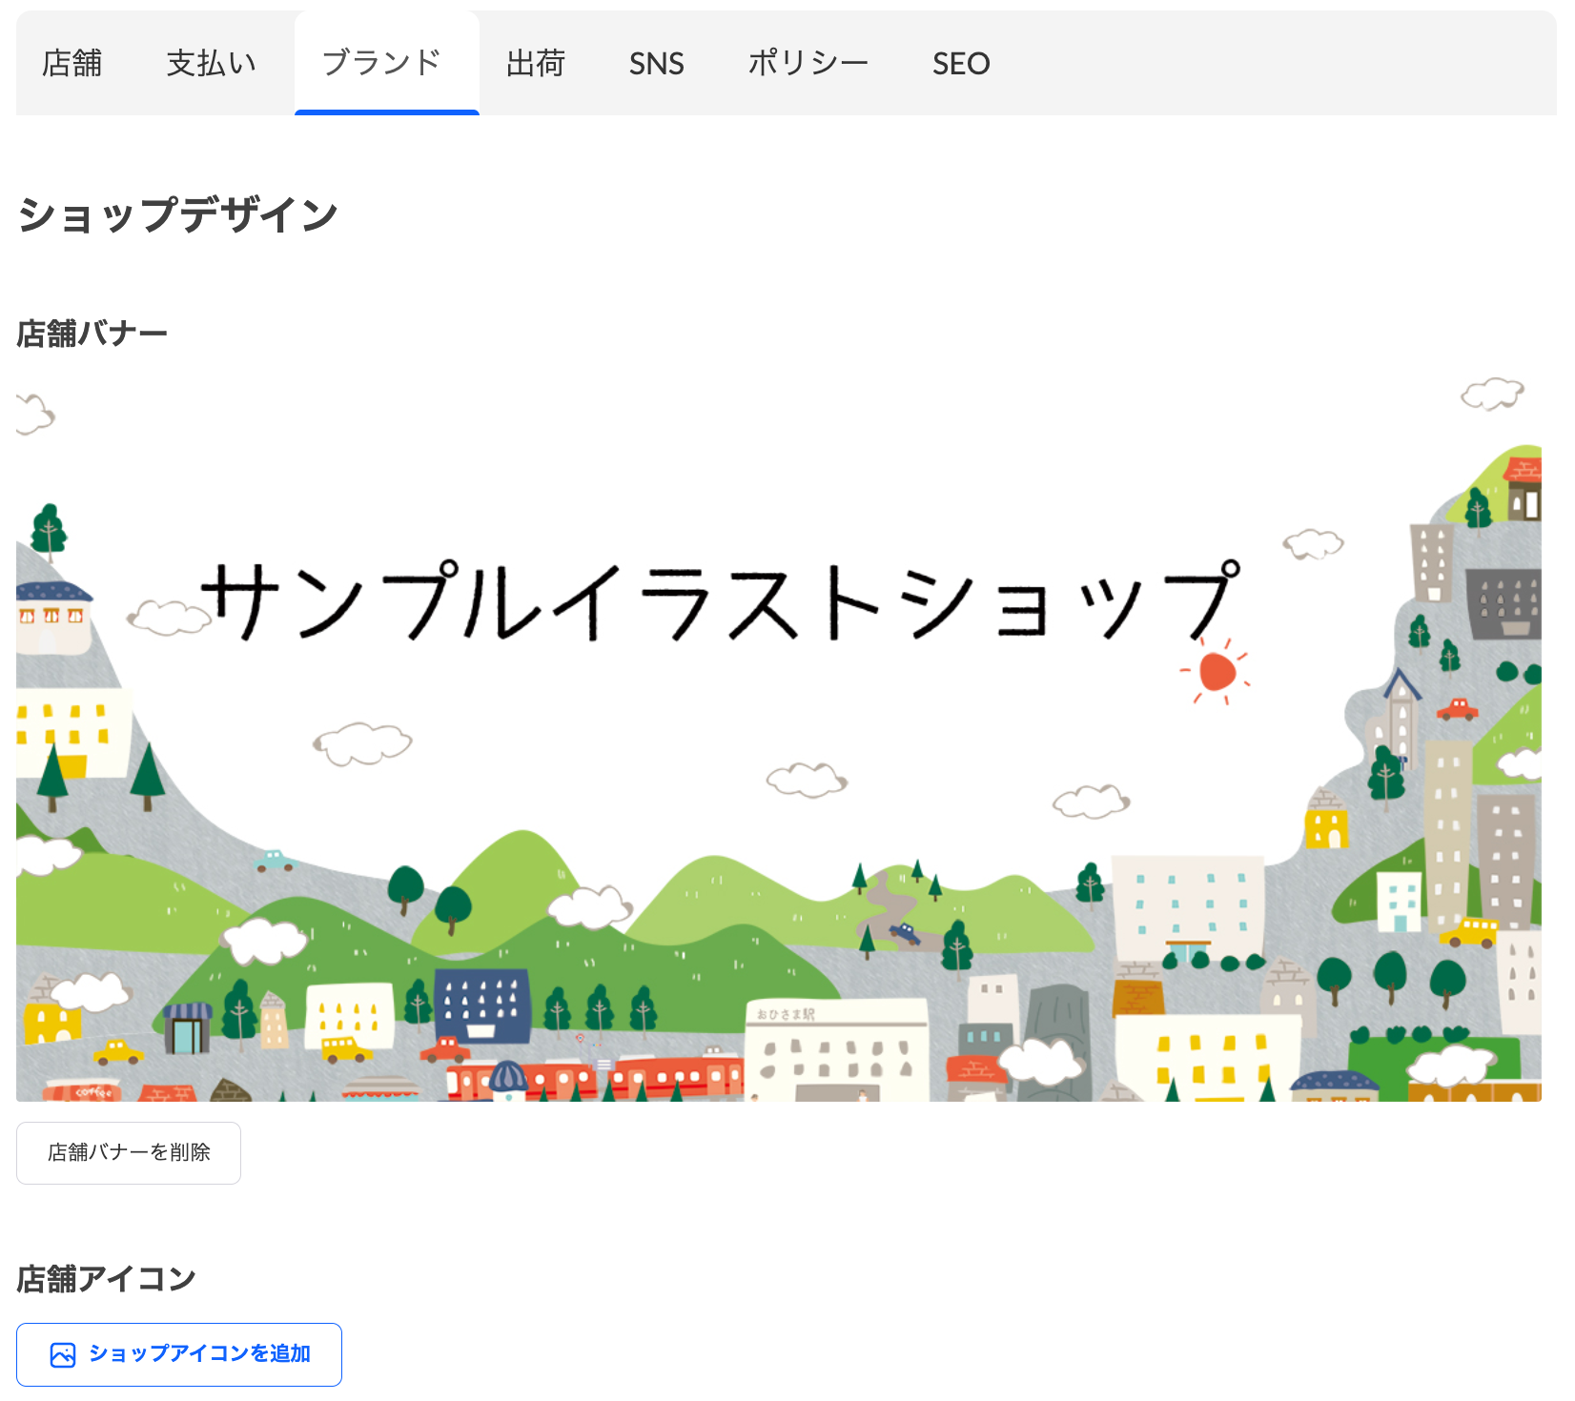Click the おひさま駅 station building
The image size is (1575, 1401).
[x=835, y=1048]
